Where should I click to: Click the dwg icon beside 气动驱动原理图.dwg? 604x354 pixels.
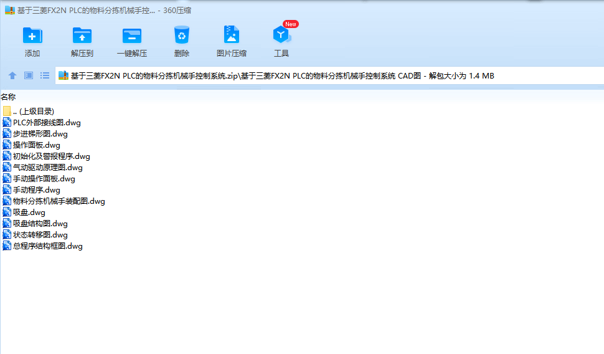tap(7, 168)
